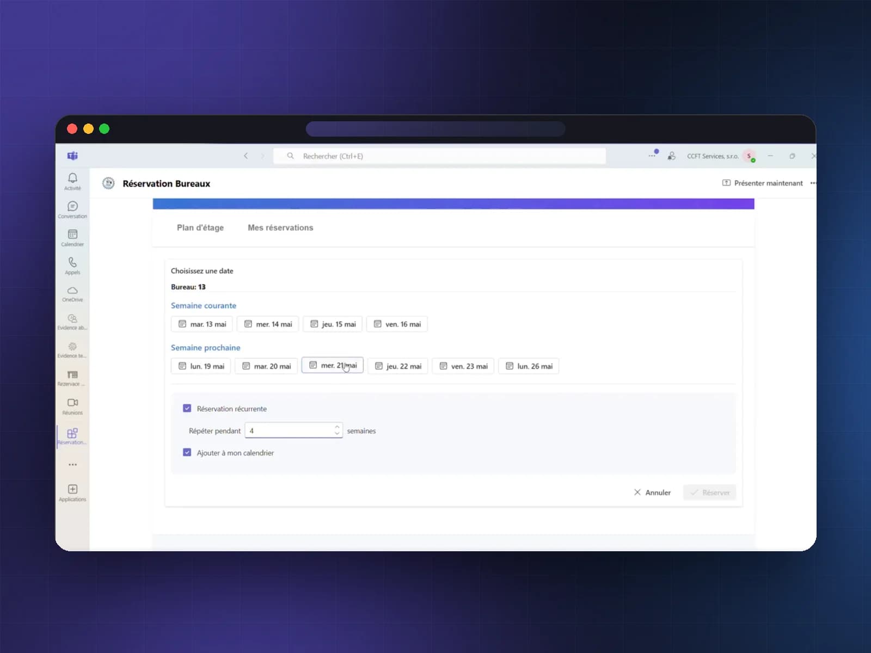Switch to the Mes réservations tab
Image resolution: width=871 pixels, height=653 pixels.
pos(280,227)
